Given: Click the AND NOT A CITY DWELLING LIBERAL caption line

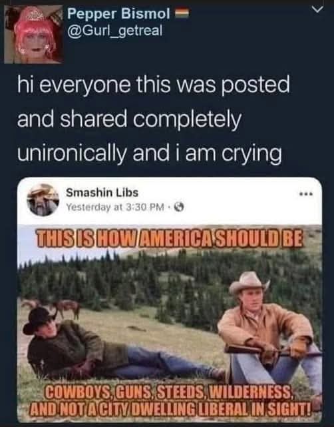Looking at the screenshot, I should (x=170, y=407).
